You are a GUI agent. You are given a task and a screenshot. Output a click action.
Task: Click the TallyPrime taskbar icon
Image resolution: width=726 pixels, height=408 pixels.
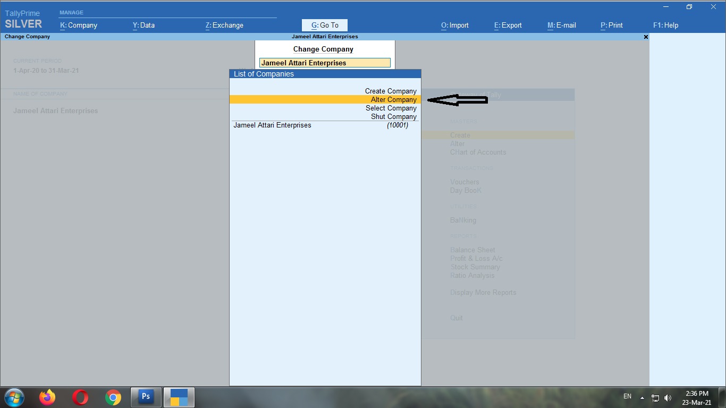(x=179, y=397)
